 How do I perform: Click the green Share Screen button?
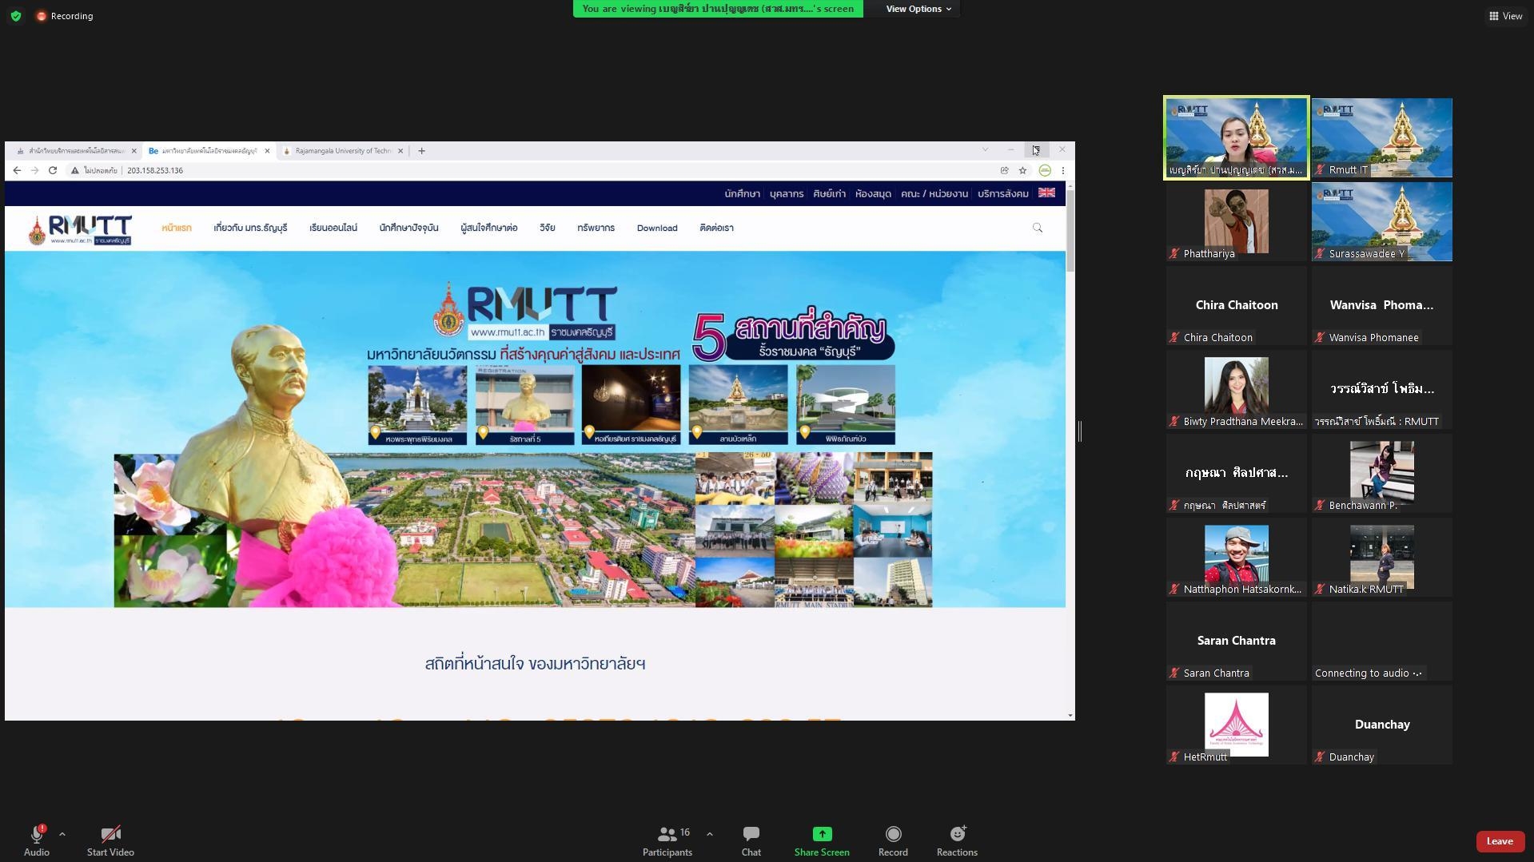[822, 840]
